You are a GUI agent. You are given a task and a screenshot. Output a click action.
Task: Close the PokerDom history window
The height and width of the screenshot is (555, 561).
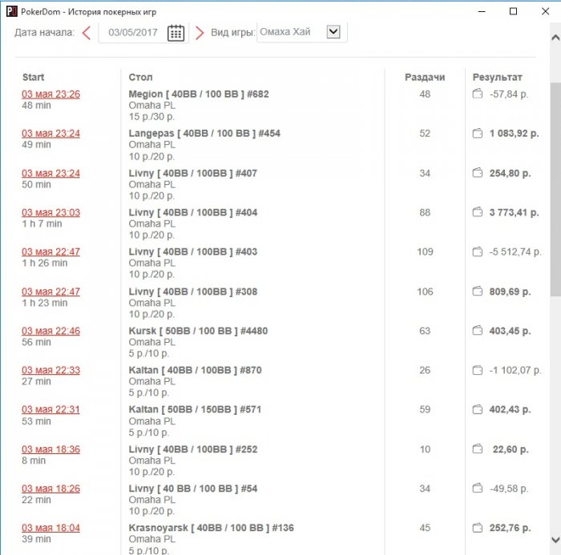(545, 11)
